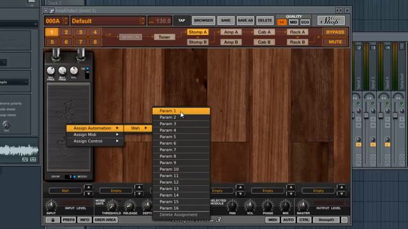Click the DELETE preset button
This screenshot has width=408, height=229.
pos(265,20)
